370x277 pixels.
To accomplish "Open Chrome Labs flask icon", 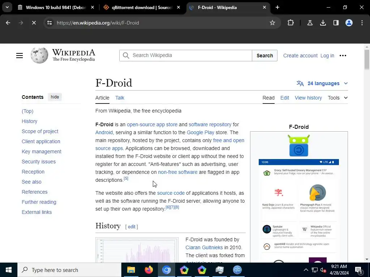I will [x=310, y=23].
